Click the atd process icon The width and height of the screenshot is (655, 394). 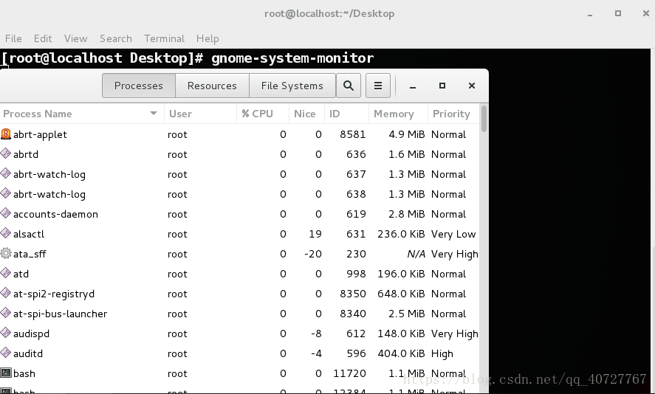(x=6, y=274)
